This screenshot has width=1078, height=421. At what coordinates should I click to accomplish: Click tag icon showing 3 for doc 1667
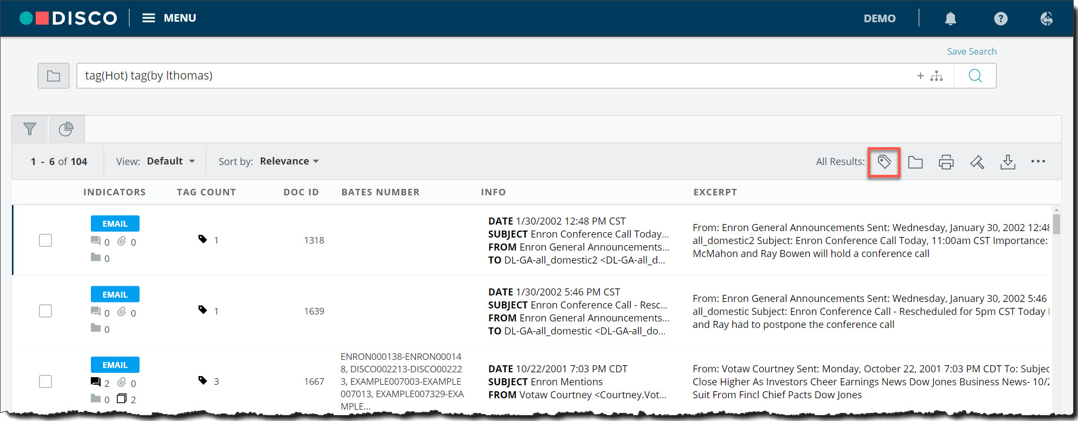pyautogui.click(x=203, y=380)
